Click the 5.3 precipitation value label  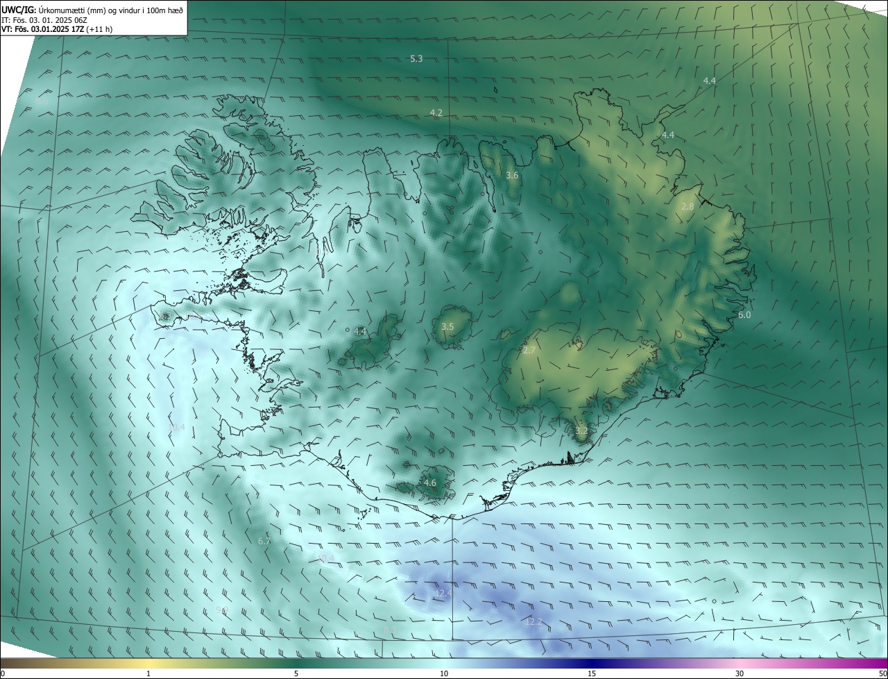(x=416, y=59)
